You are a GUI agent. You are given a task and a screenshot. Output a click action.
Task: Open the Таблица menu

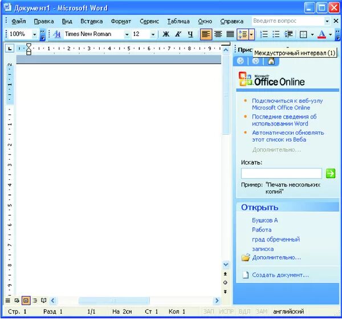[178, 21]
